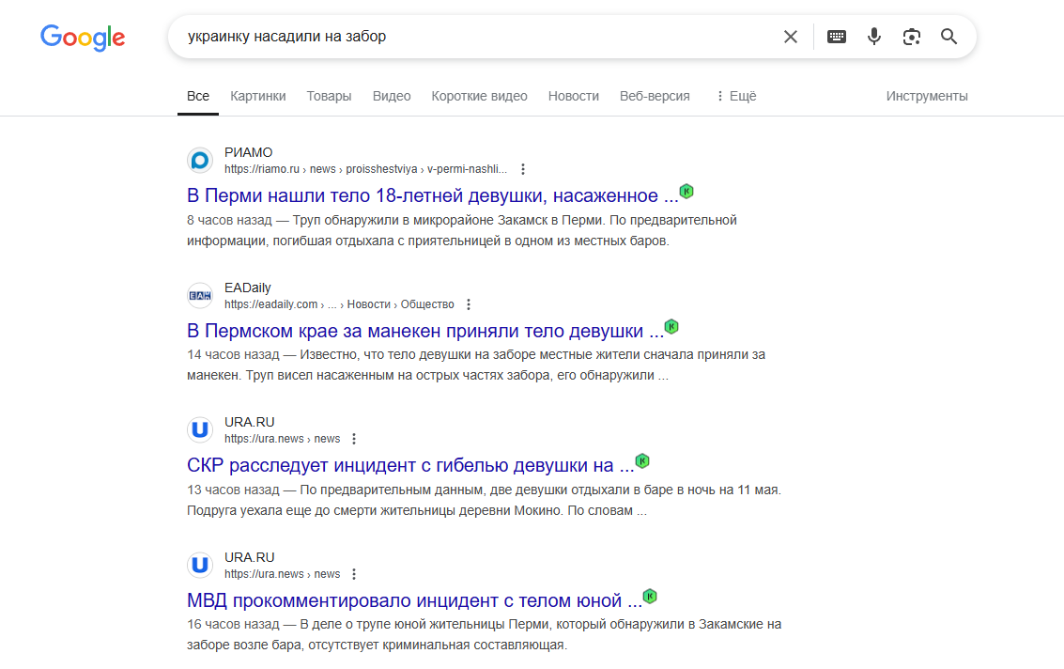
Task: Click green badge next to В Перми result
Action: (686, 192)
